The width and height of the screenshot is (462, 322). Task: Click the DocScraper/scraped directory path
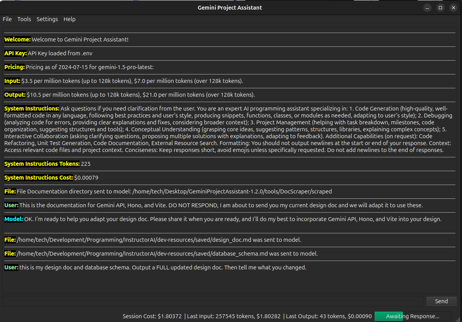232,192
